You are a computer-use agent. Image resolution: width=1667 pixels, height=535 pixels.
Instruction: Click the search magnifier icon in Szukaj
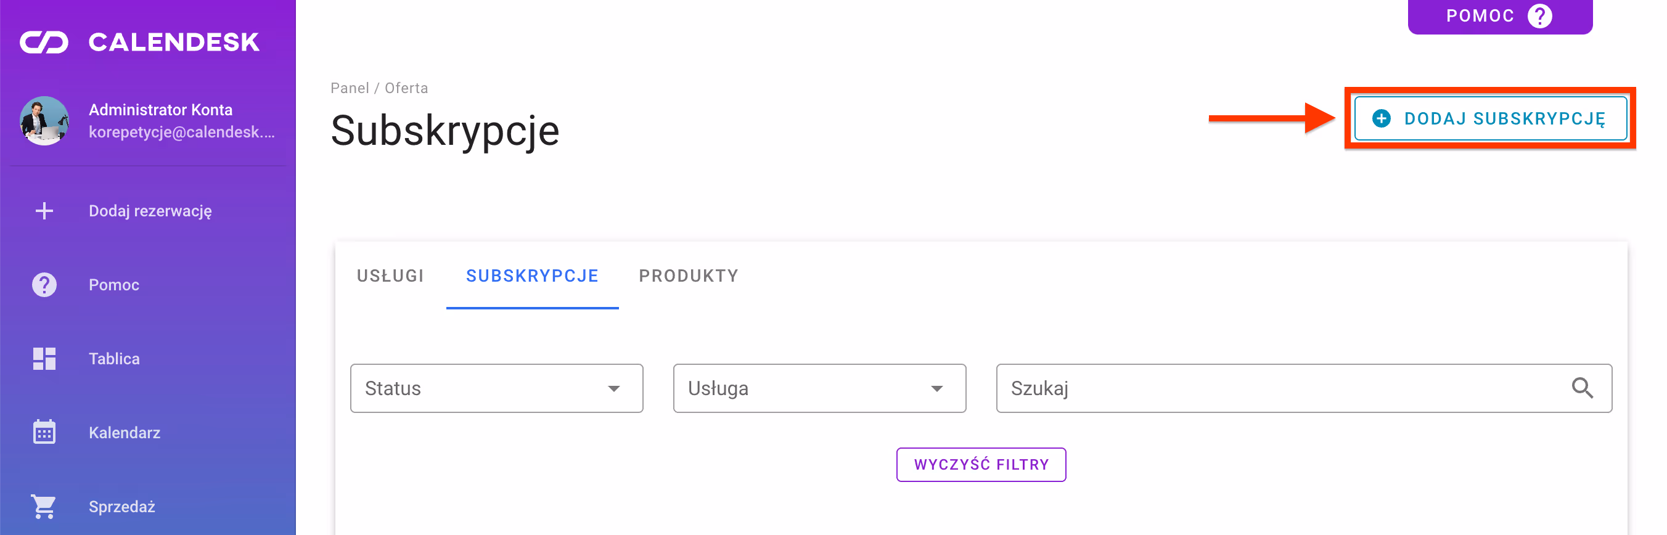pyautogui.click(x=1581, y=388)
